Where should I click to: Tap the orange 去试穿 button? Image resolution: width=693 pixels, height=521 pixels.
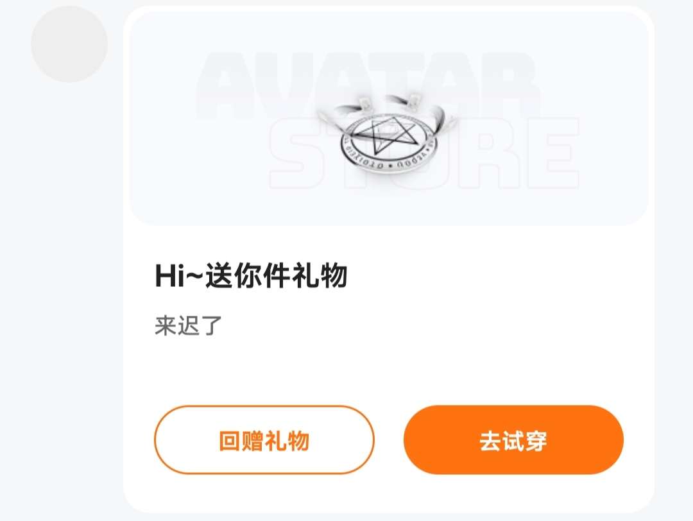(x=513, y=440)
